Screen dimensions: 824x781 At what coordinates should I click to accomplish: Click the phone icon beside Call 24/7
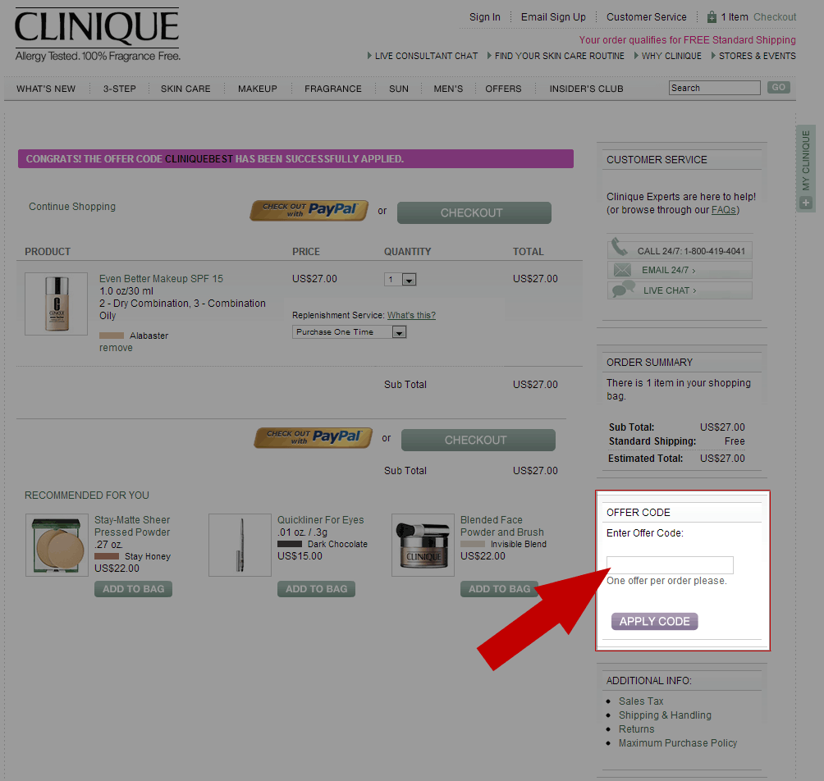pyautogui.click(x=619, y=247)
